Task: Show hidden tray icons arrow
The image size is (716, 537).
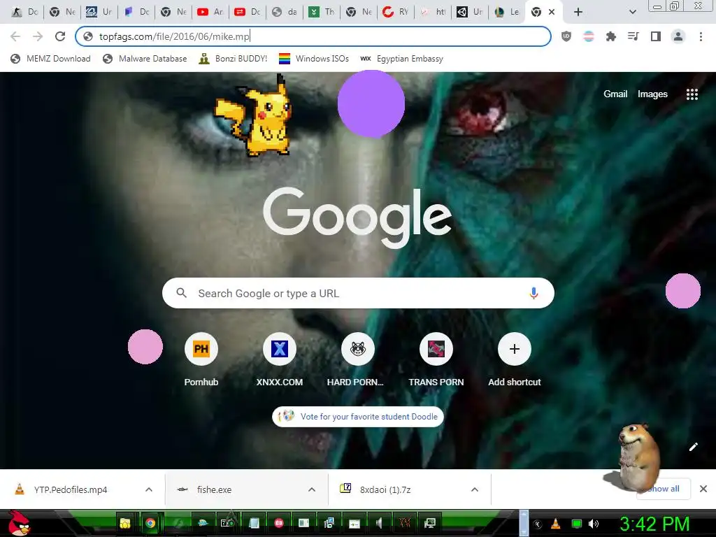Action: point(538,524)
